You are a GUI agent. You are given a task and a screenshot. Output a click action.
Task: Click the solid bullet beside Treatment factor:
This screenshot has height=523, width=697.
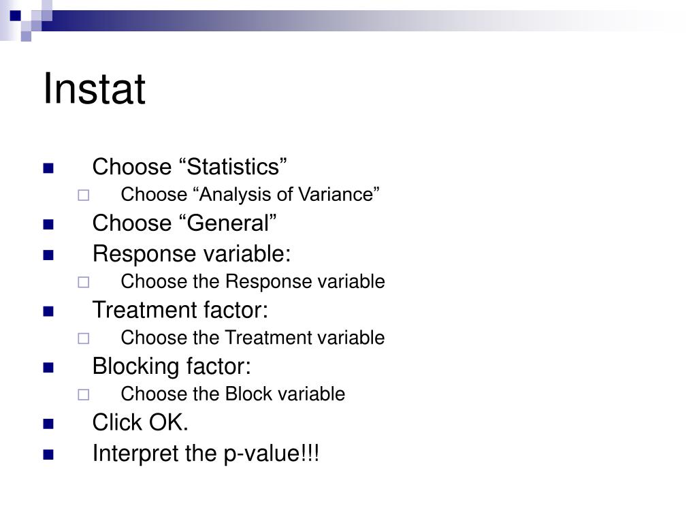[x=48, y=311]
